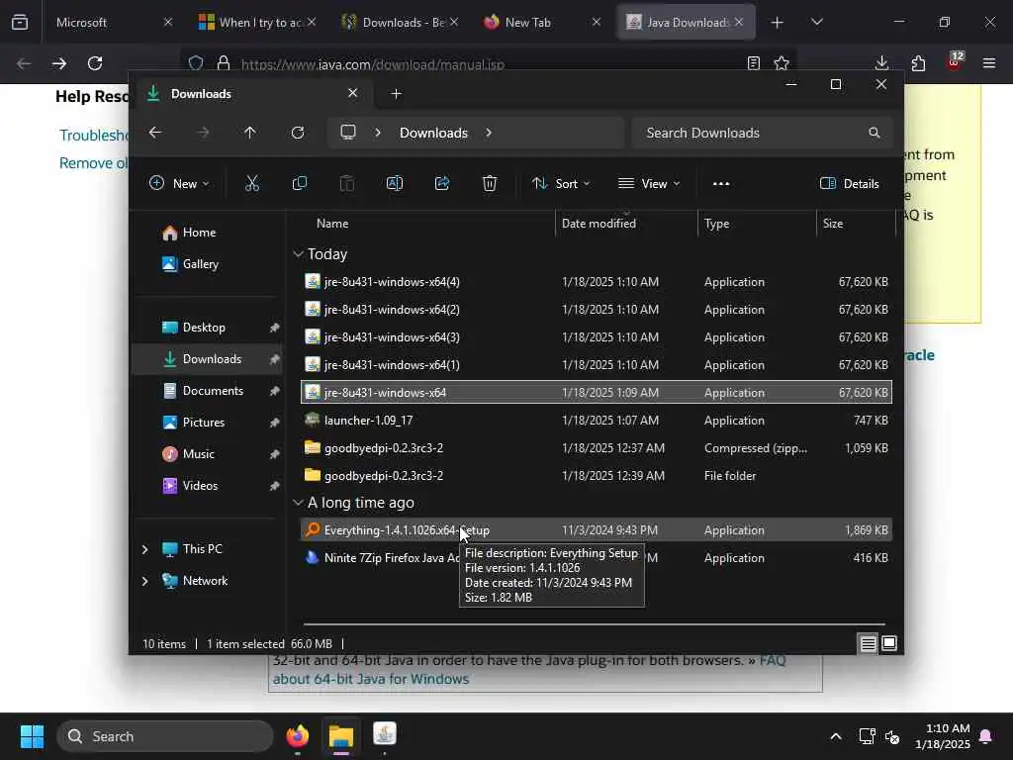Switch to New Tab browser tab
Image resolution: width=1013 pixels, height=760 pixels.
(x=541, y=22)
